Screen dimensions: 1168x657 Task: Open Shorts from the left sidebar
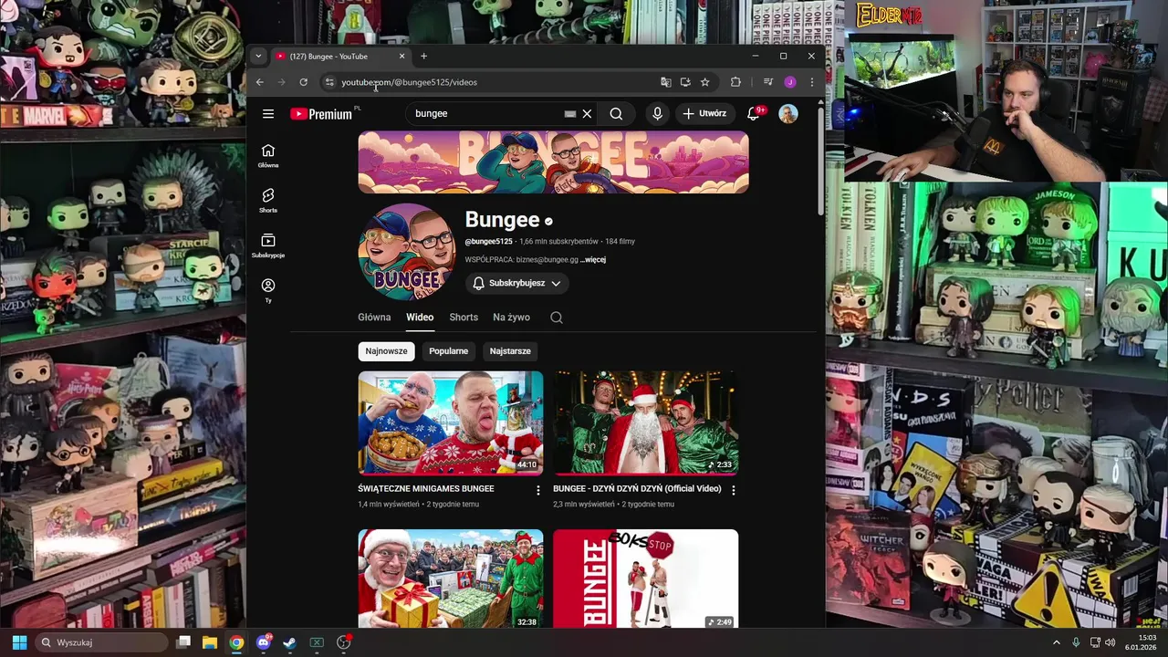268,201
